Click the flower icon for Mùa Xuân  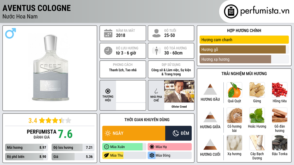click(x=107, y=147)
